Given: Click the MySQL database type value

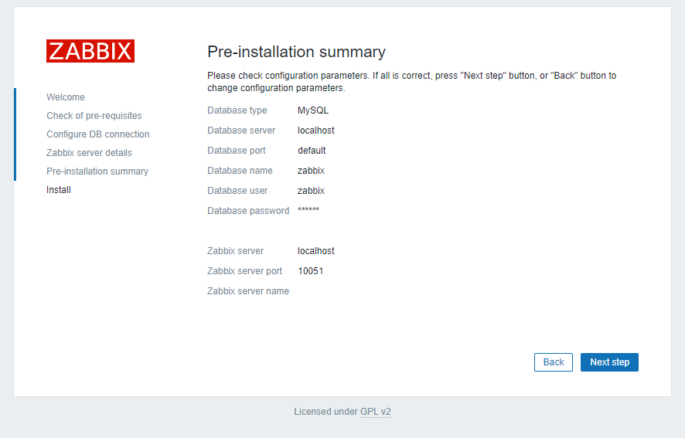Looking at the screenshot, I should [313, 110].
